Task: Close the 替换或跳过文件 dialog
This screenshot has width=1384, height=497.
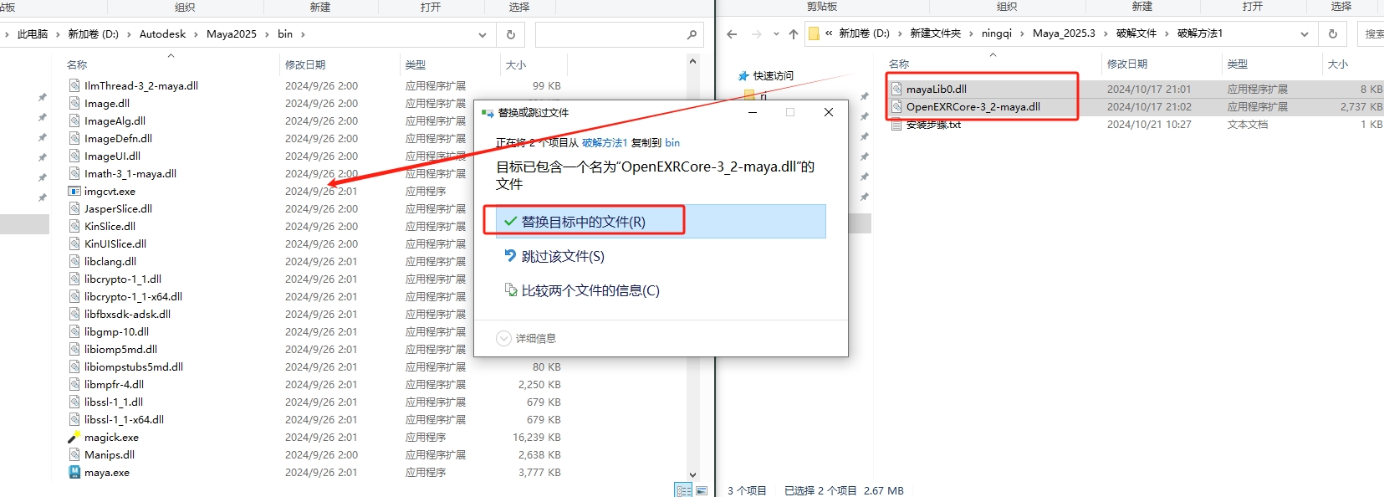Action: point(829,112)
